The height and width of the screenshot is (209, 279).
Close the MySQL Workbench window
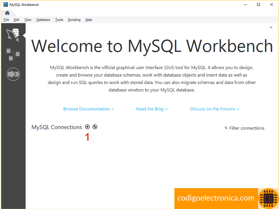coord(272,5)
